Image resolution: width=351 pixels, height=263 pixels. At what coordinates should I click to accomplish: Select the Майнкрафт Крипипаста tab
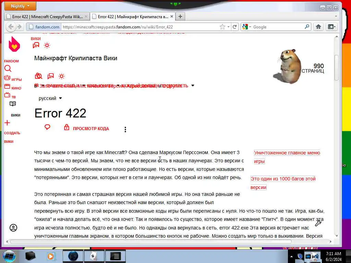point(133,16)
